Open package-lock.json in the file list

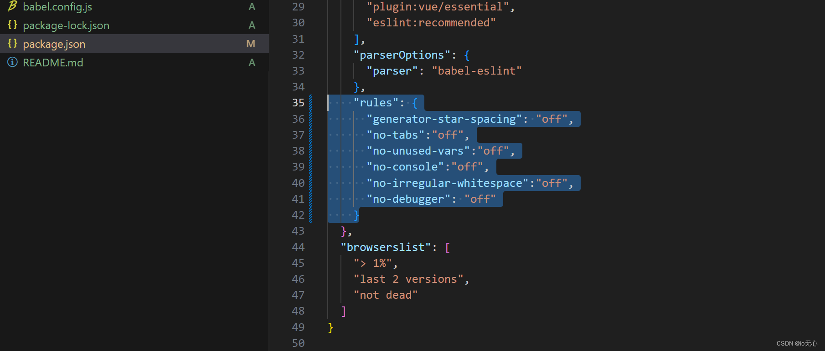pos(66,25)
